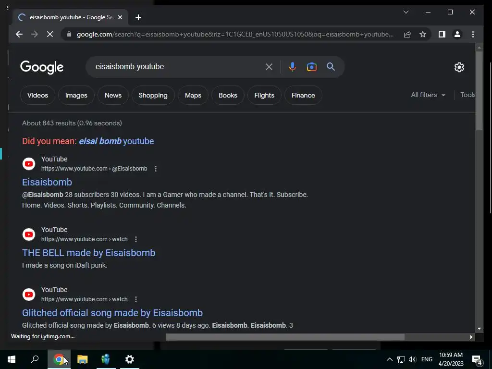Viewport: 492px width, 369px height.
Task: Show hidden system tray icons
Action: tap(389, 359)
